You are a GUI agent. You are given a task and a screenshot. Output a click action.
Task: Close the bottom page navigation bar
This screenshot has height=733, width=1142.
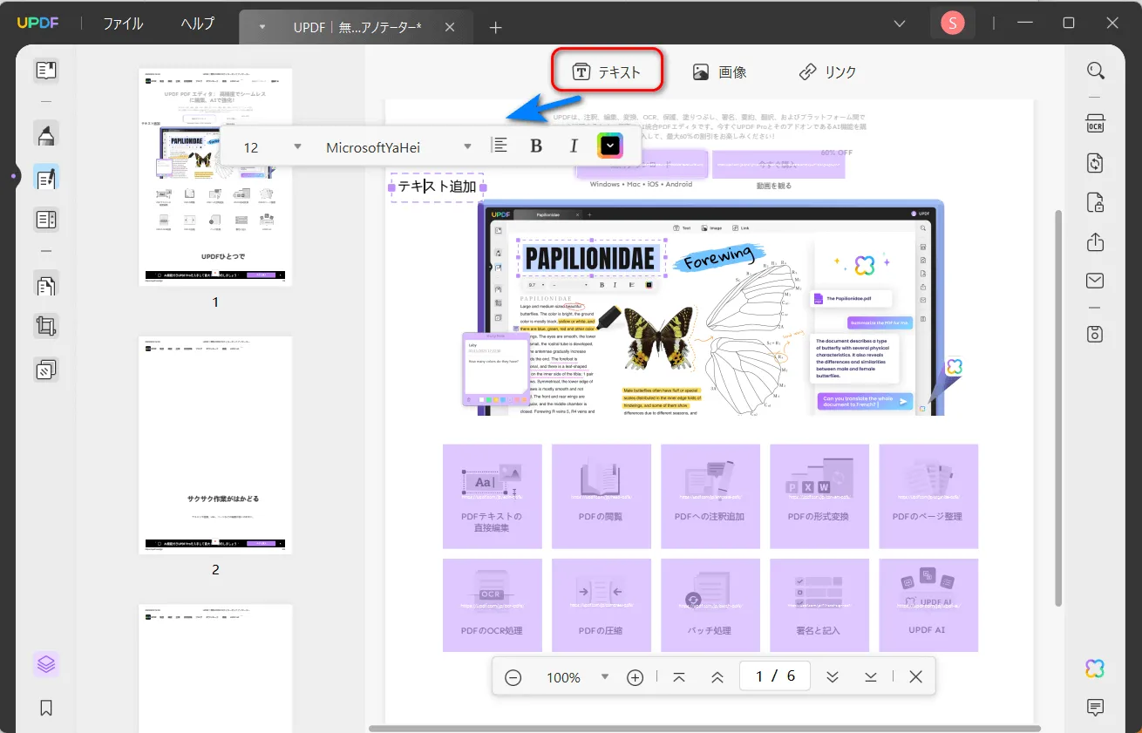[x=915, y=677]
